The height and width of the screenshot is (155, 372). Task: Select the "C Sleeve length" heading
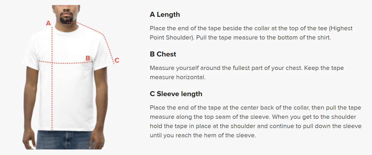click(x=176, y=94)
